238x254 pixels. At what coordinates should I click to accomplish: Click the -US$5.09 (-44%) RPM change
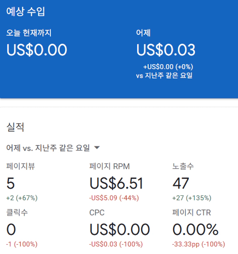tap(114, 198)
